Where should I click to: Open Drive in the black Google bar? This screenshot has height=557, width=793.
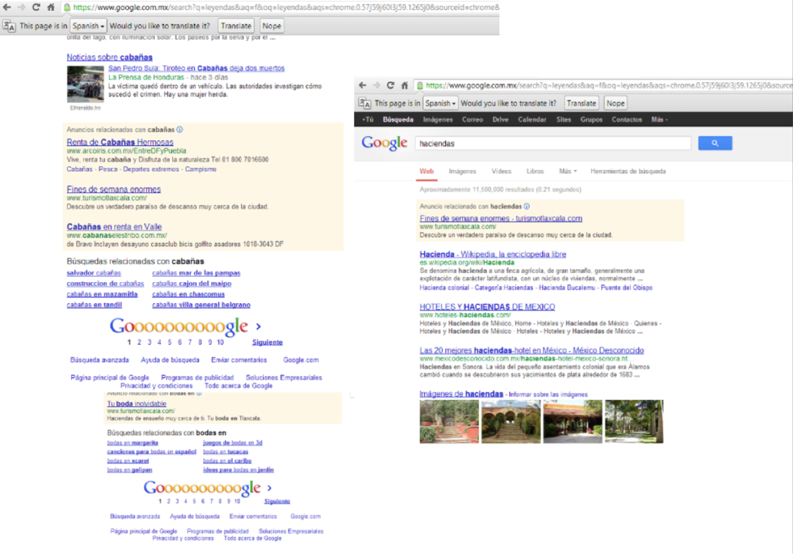coord(500,119)
